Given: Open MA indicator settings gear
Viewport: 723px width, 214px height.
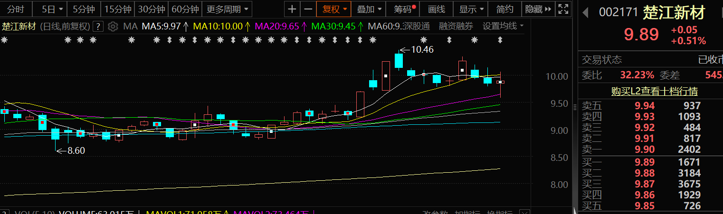Looking at the screenshot, I should pos(113,27).
